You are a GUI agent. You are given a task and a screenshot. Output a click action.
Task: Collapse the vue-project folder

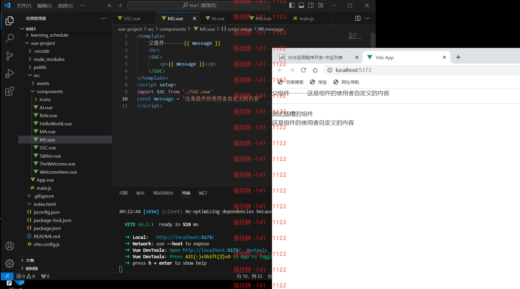[27, 43]
